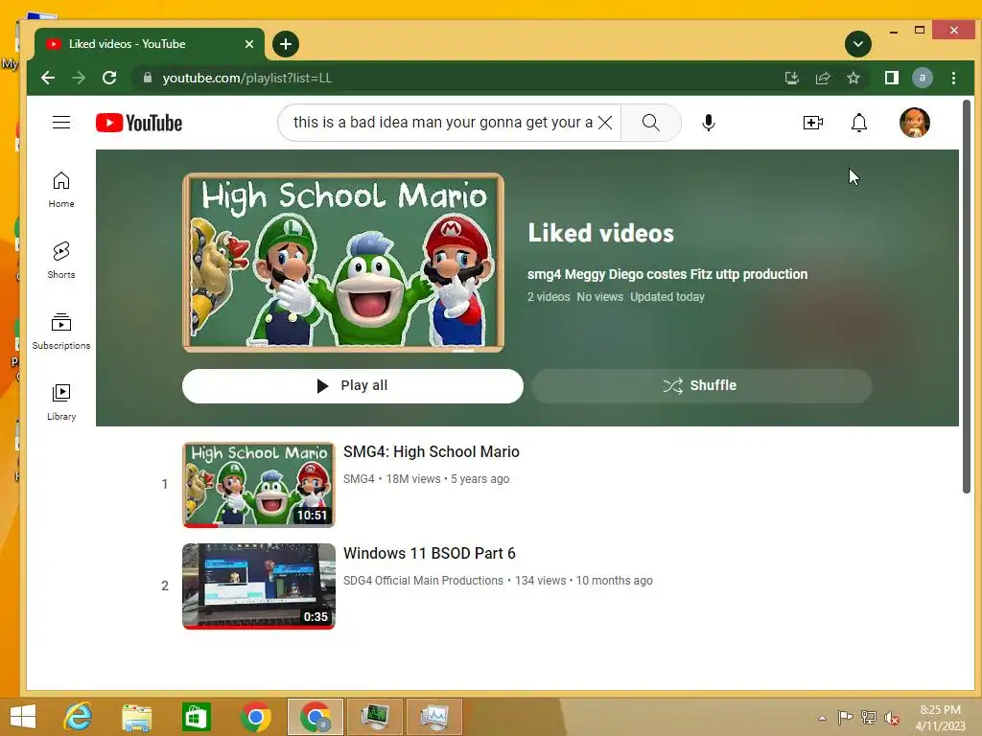982x736 pixels.
Task: Open the first Chrome taskbar icon
Action: [255, 717]
